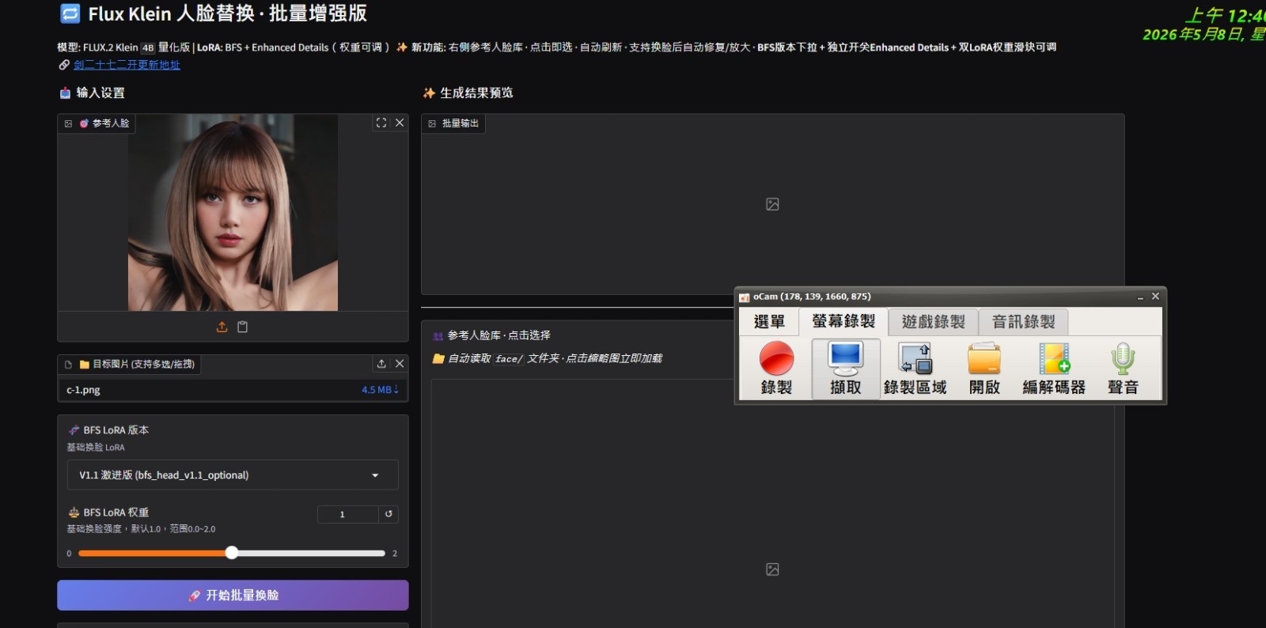Viewport: 1266px width, 628px height.
Task: Switch to the 遊戲錄製 tab in oCam
Action: click(x=934, y=322)
